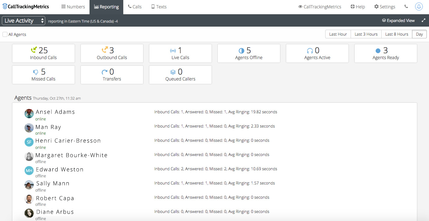The width and height of the screenshot is (429, 221).
Task: Toggle the All Agents checkbox
Action: (5, 34)
